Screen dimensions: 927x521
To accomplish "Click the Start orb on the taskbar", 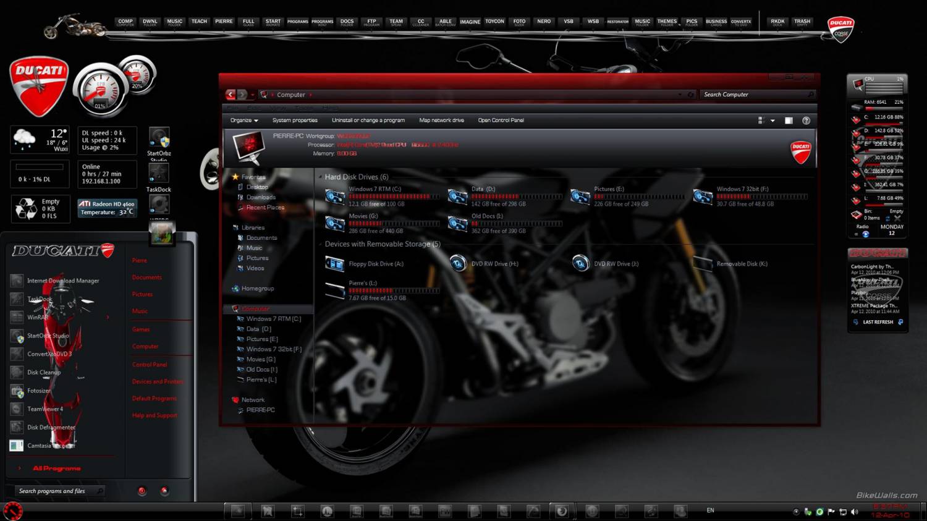I will point(12,510).
